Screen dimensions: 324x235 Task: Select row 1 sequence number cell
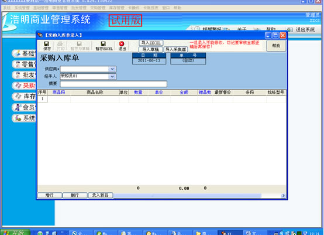click(x=42, y=99)
